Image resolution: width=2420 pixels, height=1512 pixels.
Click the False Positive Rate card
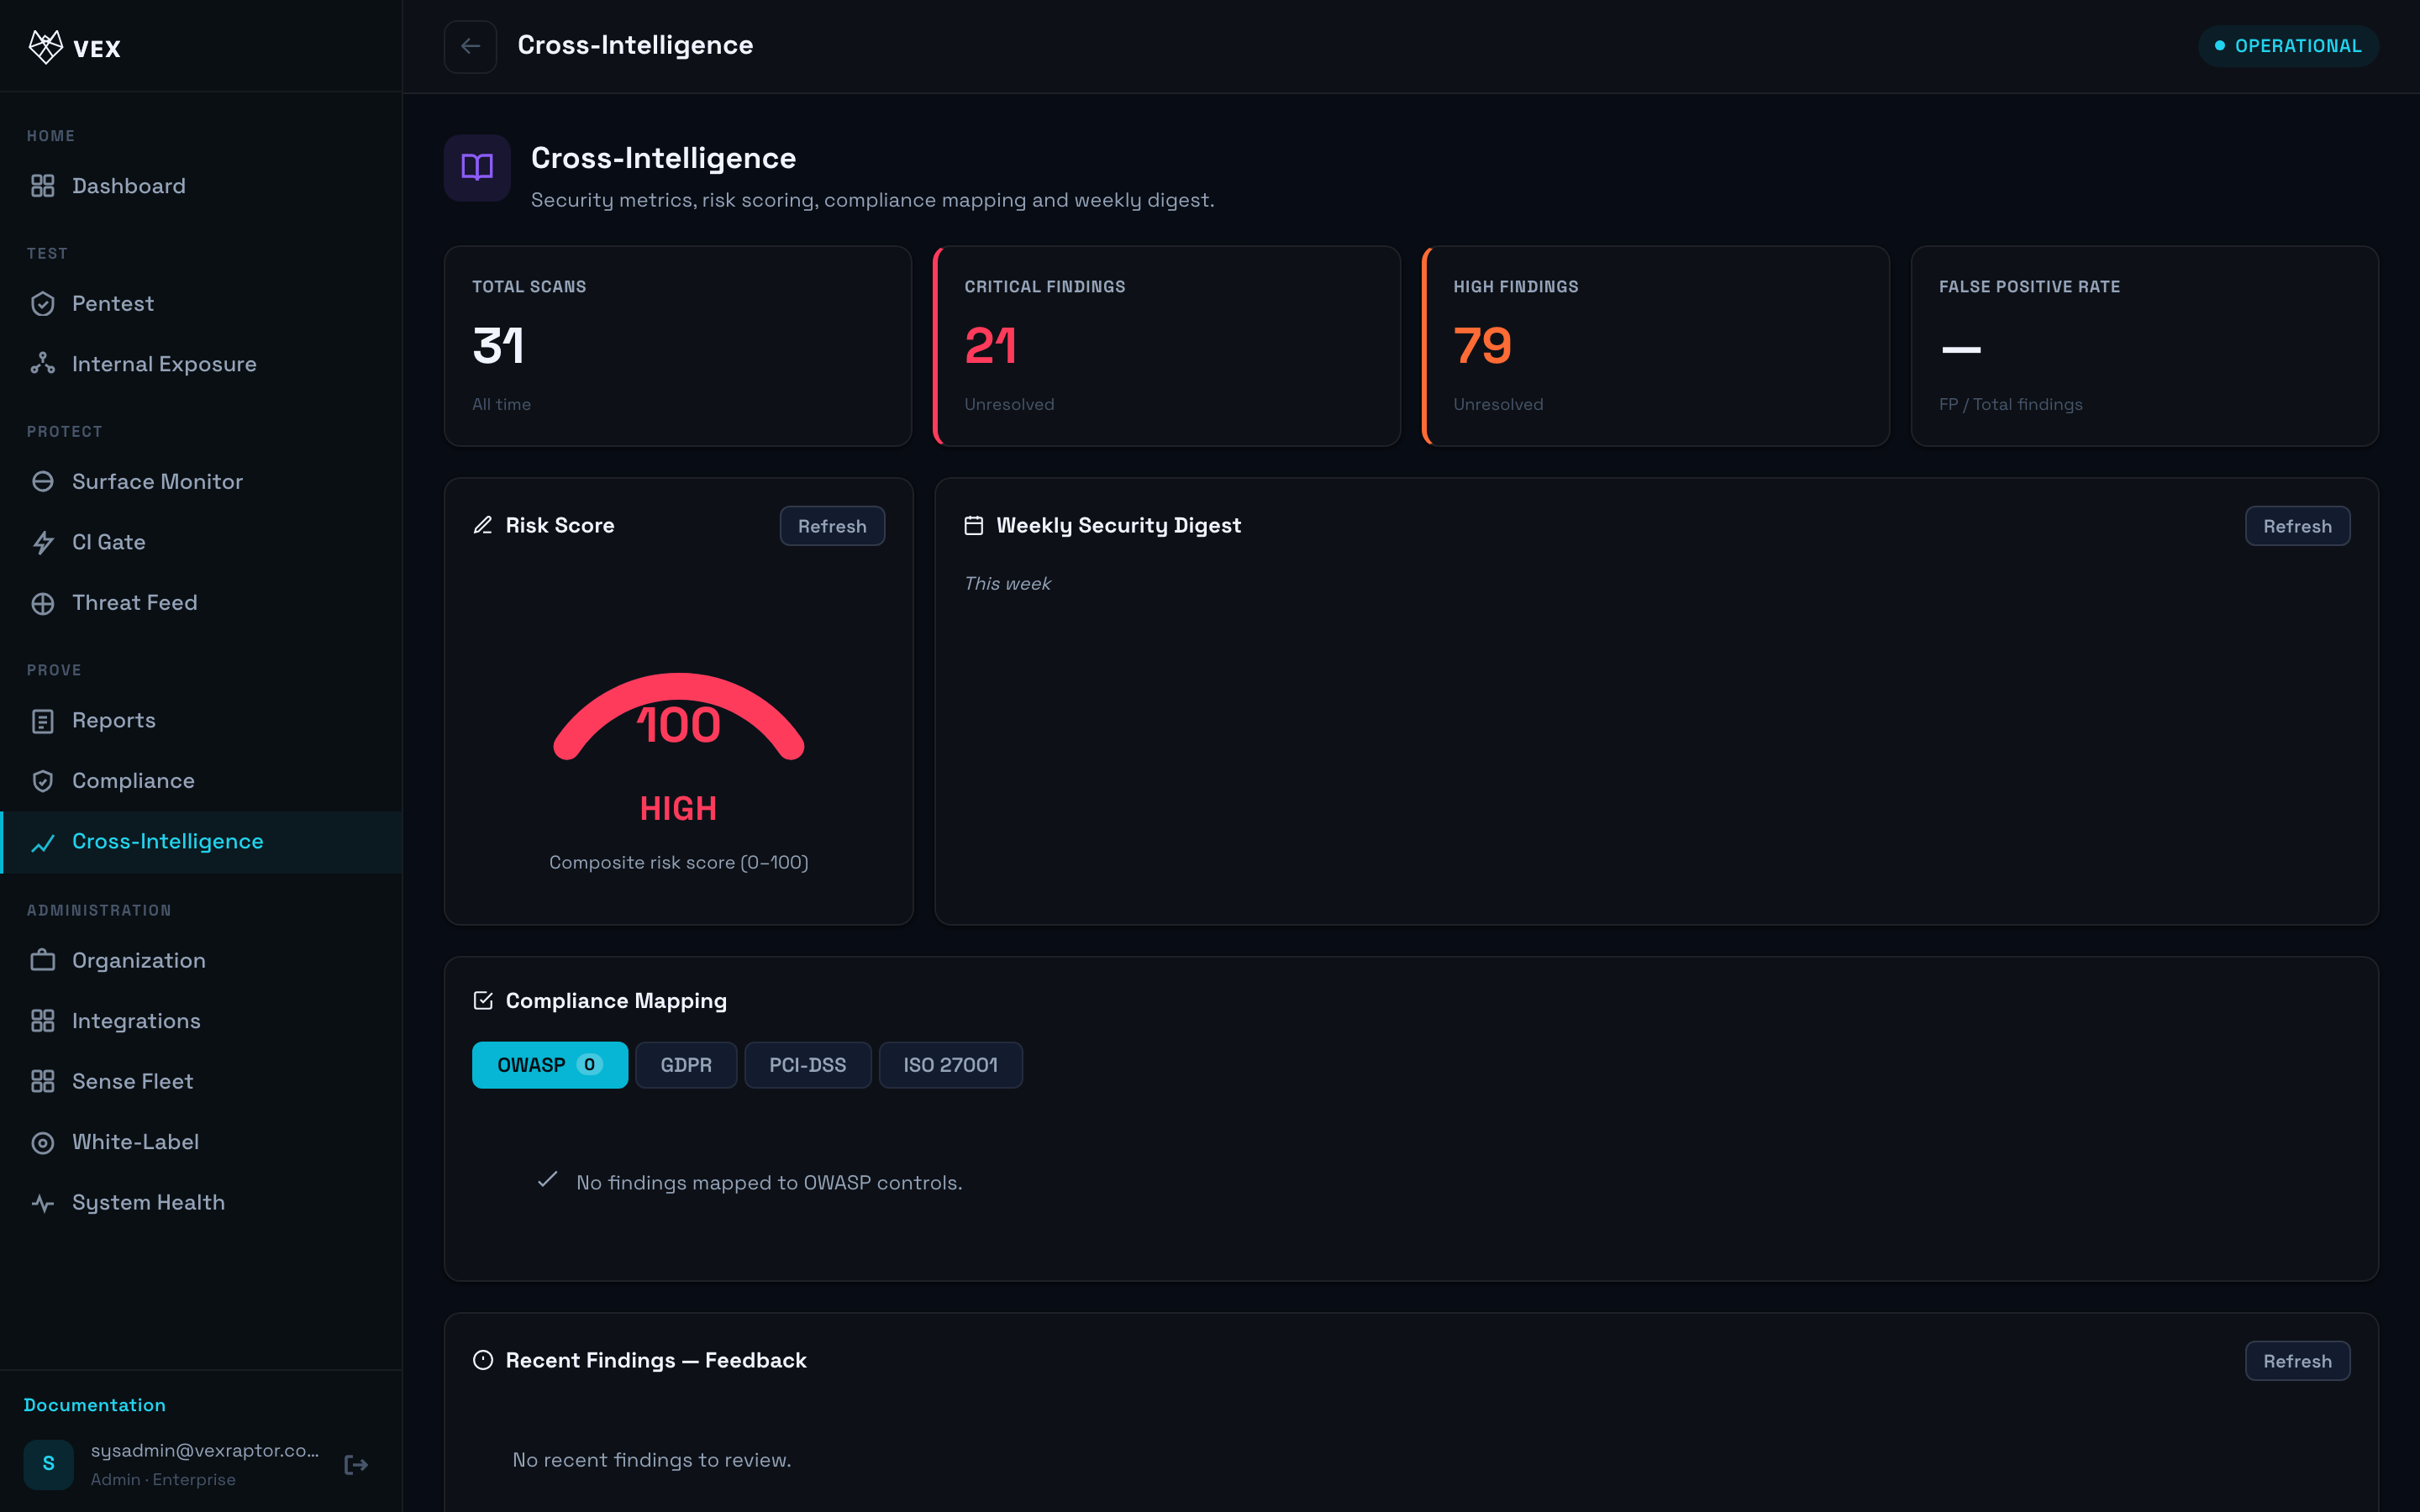(2144, 346)
